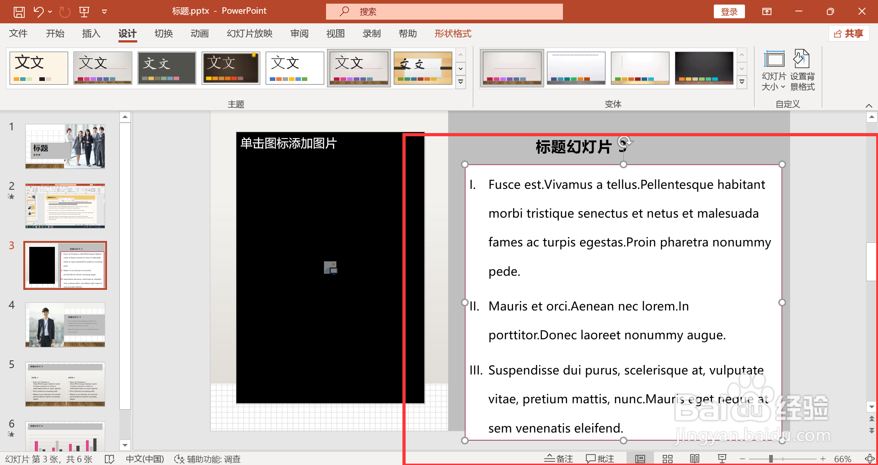Select slide 6 thumbnail with chart
This screenshot has height=465, width=878.
65,436
